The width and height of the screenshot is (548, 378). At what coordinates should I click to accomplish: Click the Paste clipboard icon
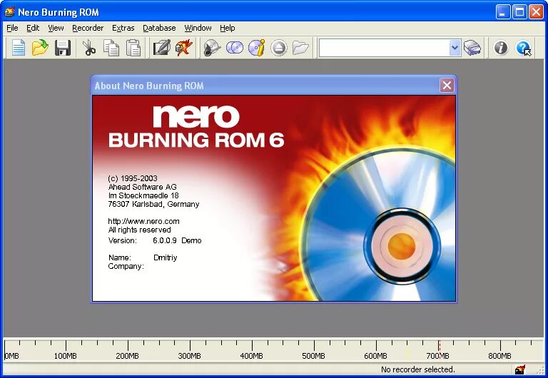coord(133,48)
